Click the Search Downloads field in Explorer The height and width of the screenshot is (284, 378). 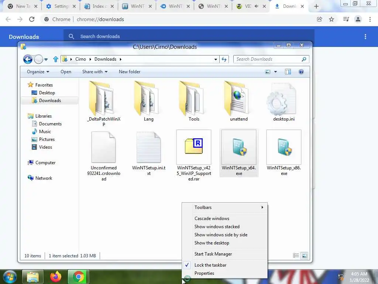[271, 59]
